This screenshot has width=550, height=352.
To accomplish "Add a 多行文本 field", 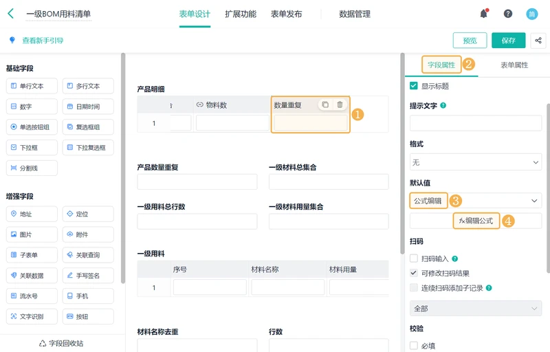I will click(x=88, y=86).
